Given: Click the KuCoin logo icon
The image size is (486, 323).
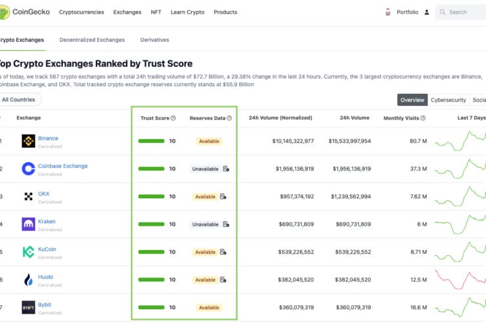Looking at the screenshot, I should point(28,252).
